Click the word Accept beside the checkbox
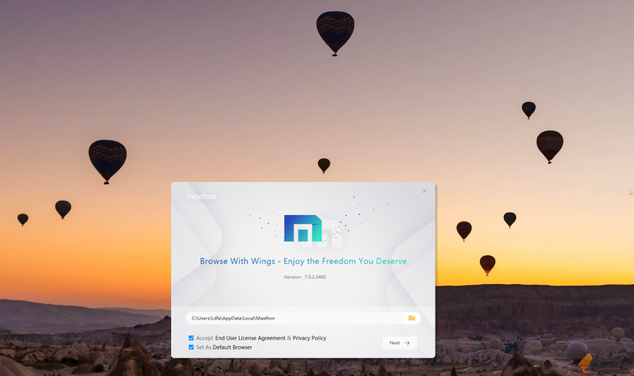This screenshot has height=376, width=634. [205, 338]
